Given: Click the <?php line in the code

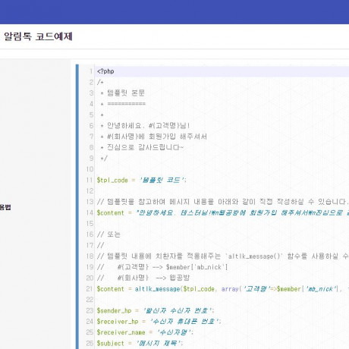Looking at the screenshot, I should (105, 71).
